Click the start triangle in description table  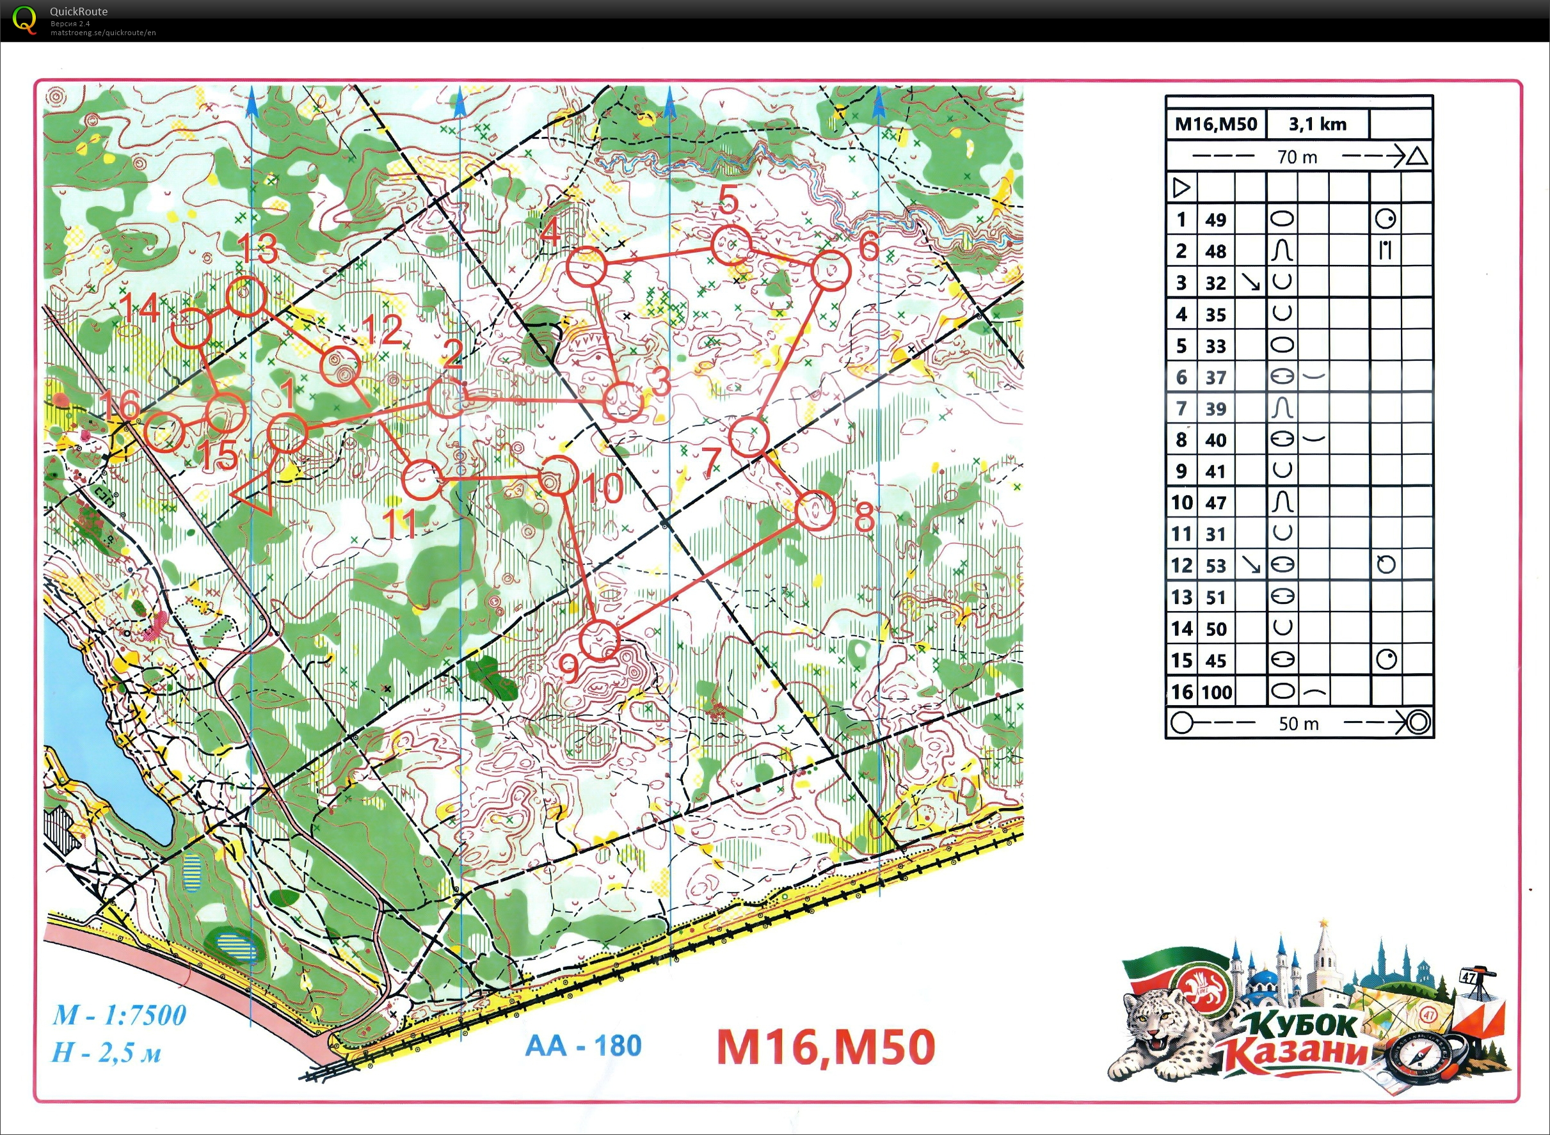point(1181,187)
